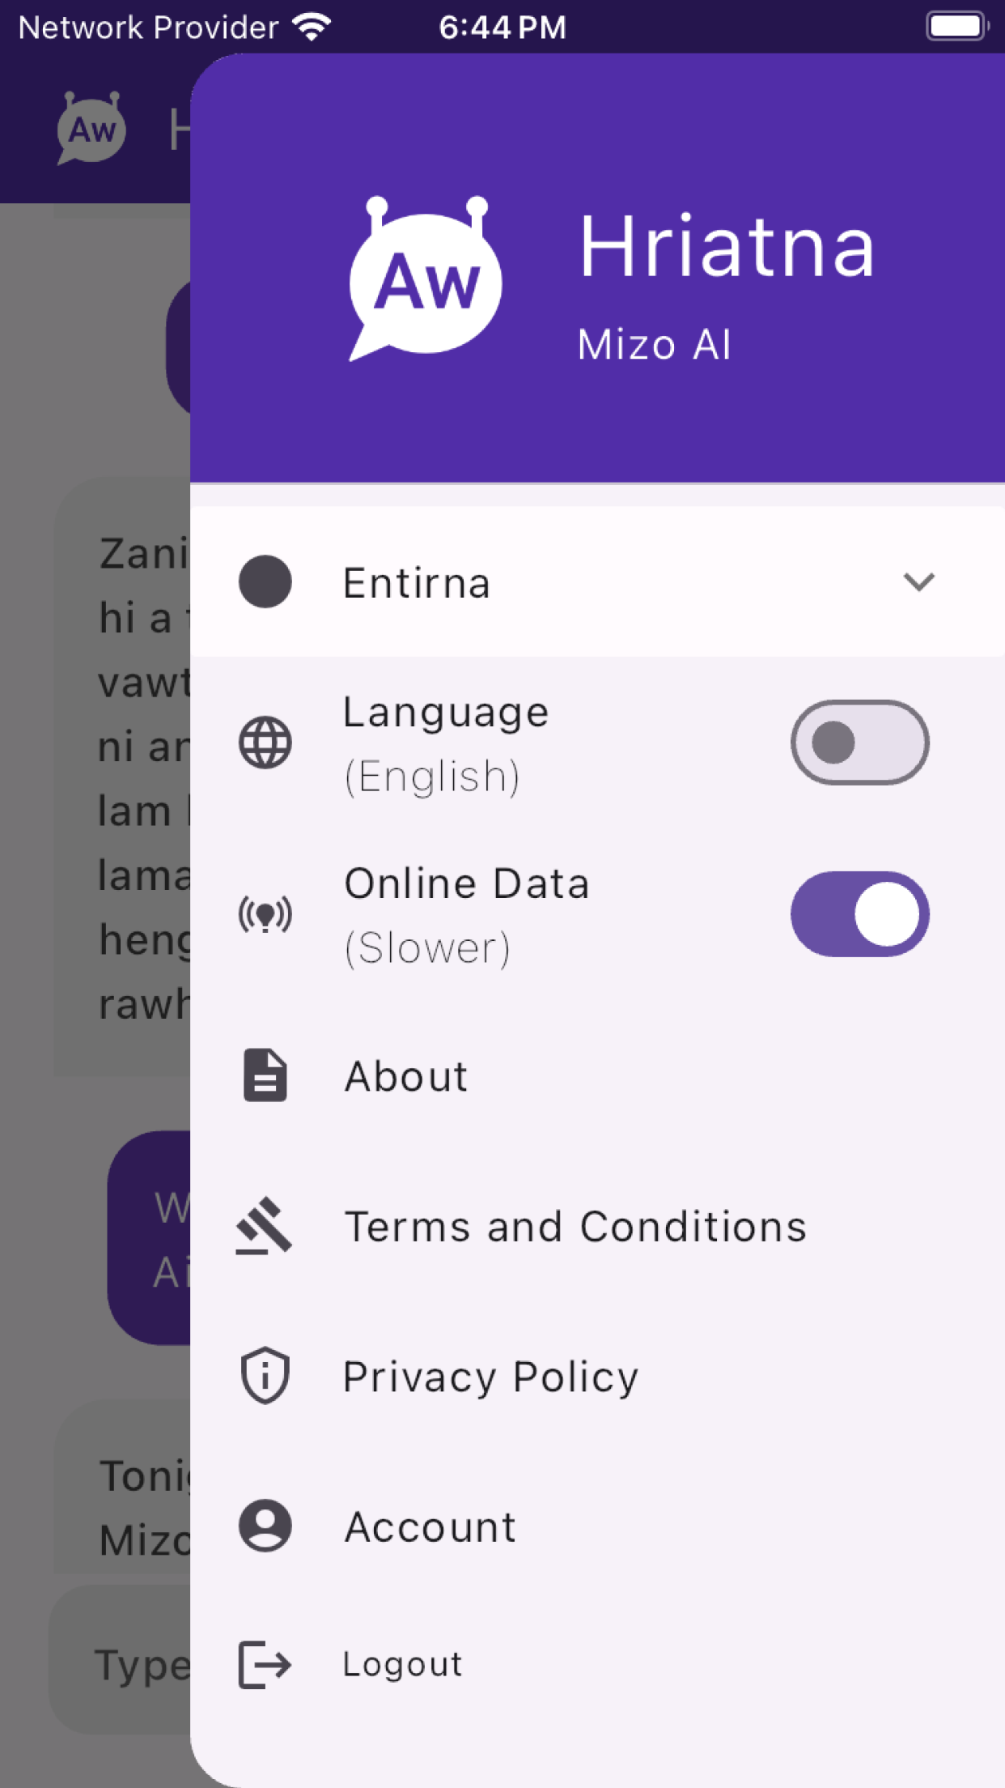Click the Logout label
This screenshot has height=1788, width=1005.
402,1665
